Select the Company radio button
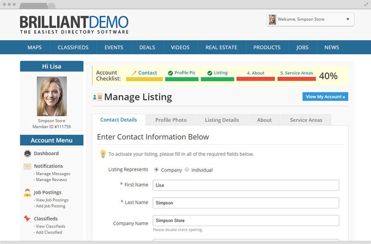371x244 pixels. 156,169
